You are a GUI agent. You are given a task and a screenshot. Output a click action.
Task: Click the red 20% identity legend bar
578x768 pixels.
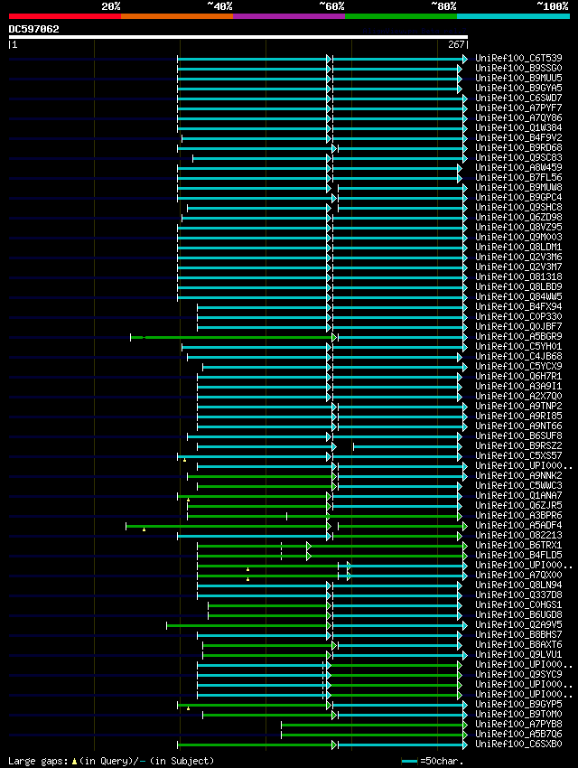click(x=65, y=16)
